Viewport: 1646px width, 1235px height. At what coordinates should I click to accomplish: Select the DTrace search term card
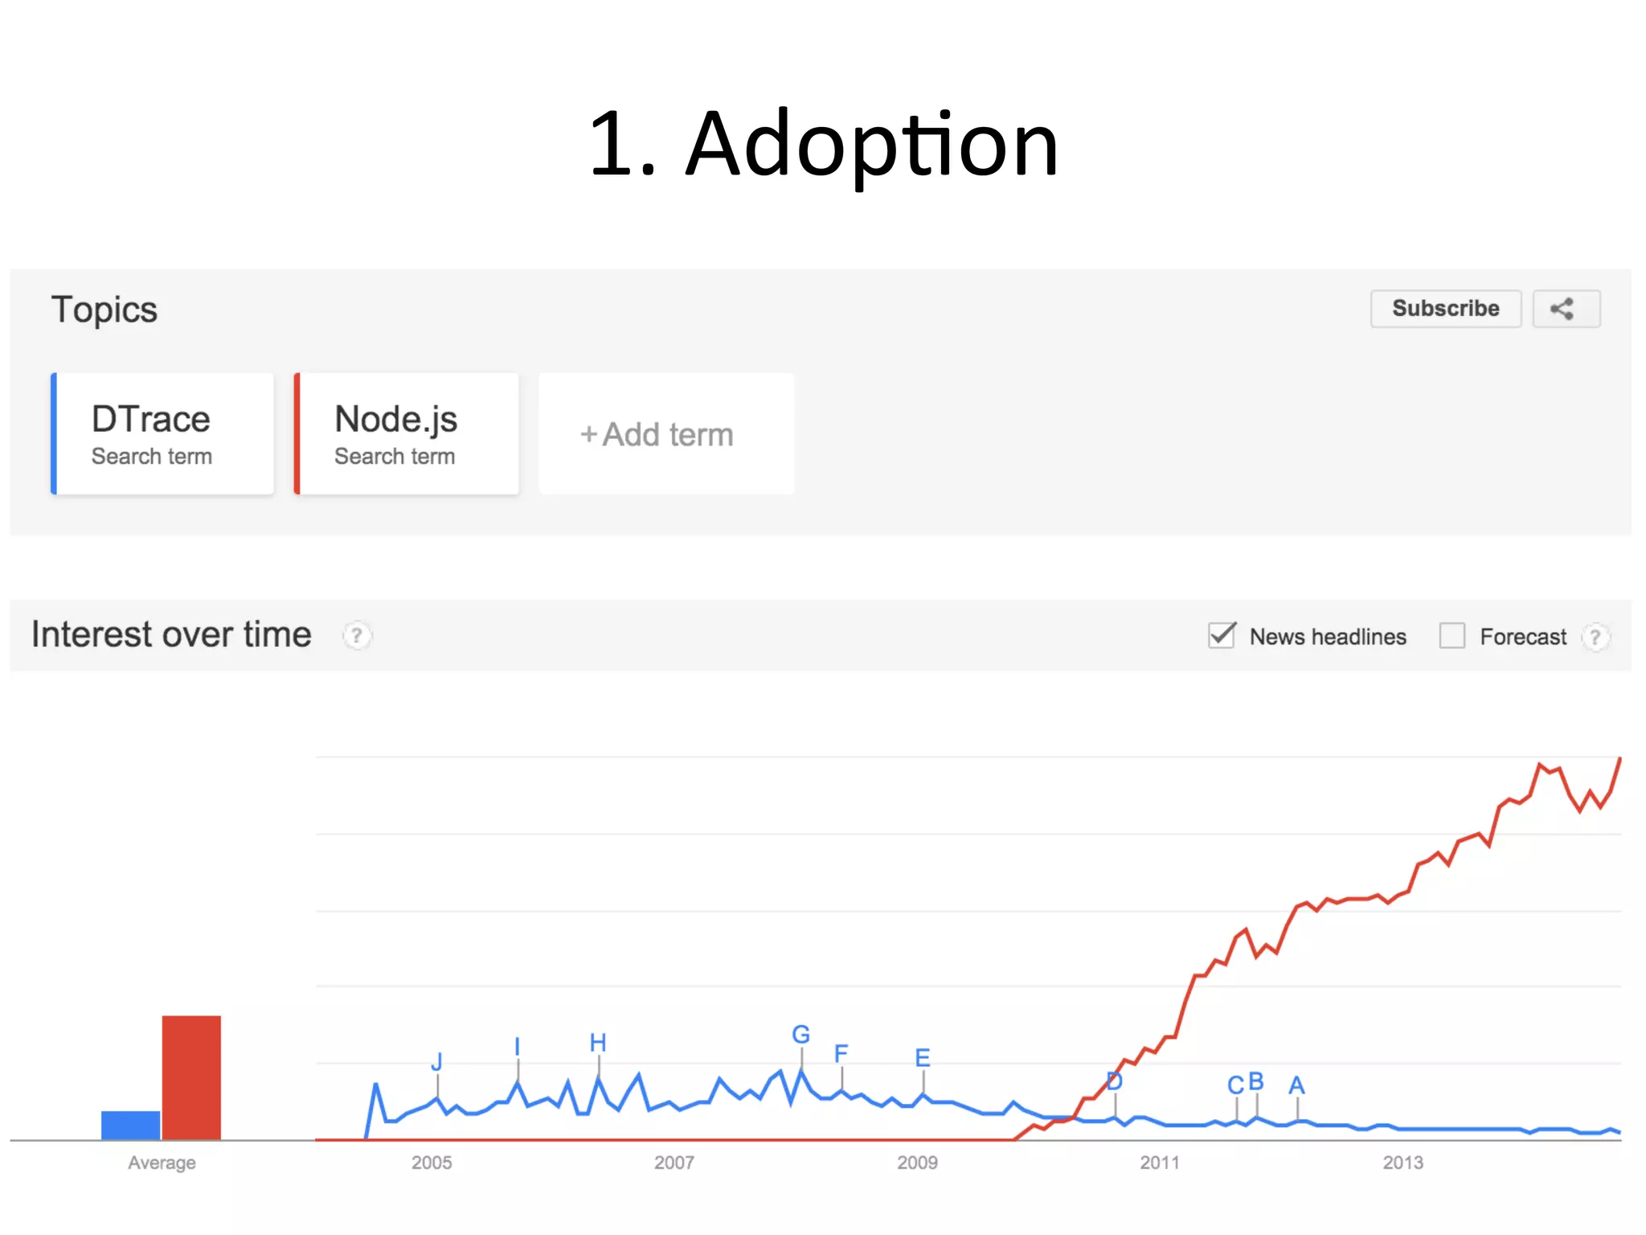pos(163,434)
